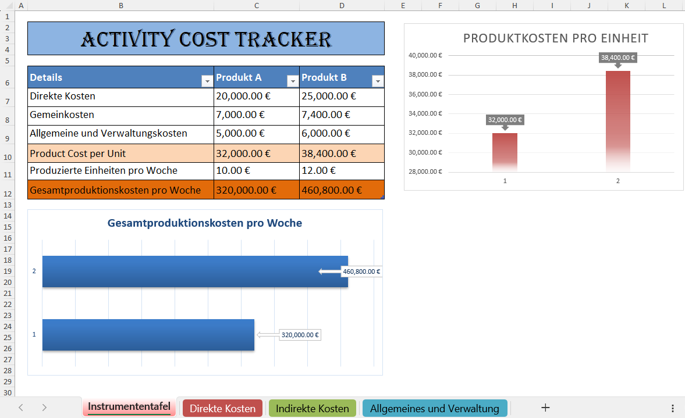The height and width of the screenshot is (418, 685).
Task: Click the right sheet navigation arrow
Action: 44,408
